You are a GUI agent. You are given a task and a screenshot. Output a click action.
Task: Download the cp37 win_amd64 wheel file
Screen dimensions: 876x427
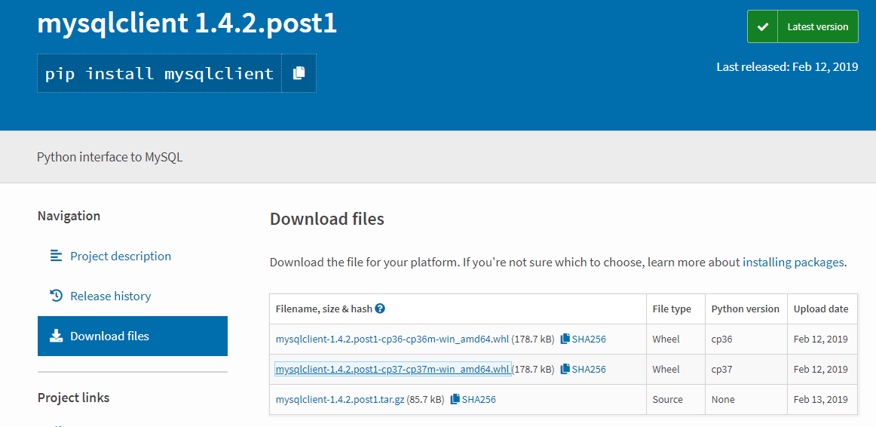pyautogui.click(x=392, y=370)
